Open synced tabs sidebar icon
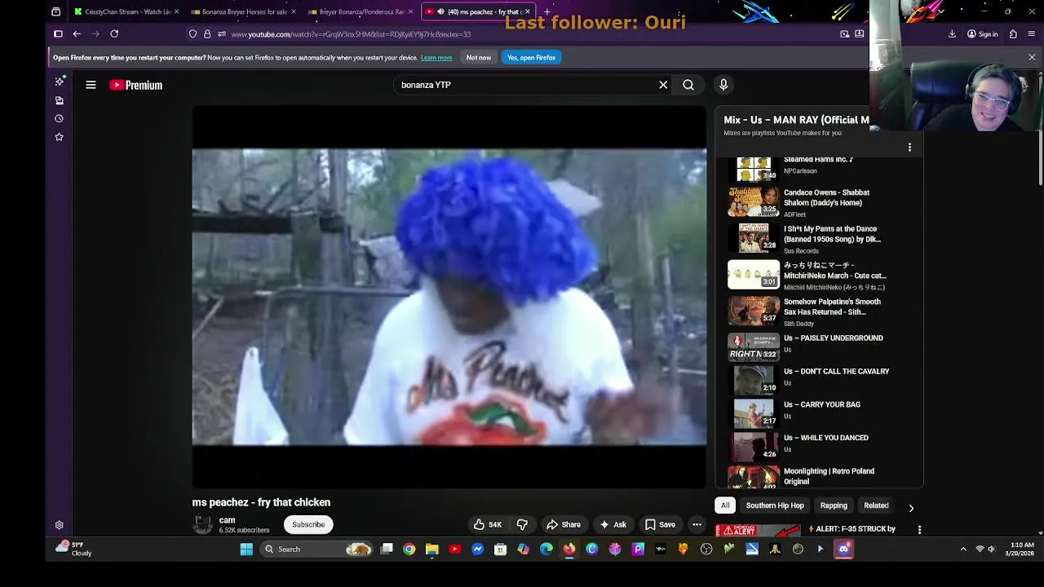Viewport: 1044px width, 587px height. (x=59, y=100)
